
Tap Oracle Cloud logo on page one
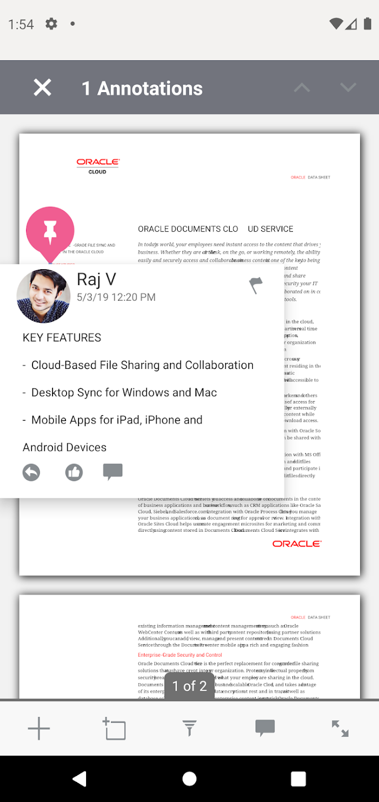point(97,166)
